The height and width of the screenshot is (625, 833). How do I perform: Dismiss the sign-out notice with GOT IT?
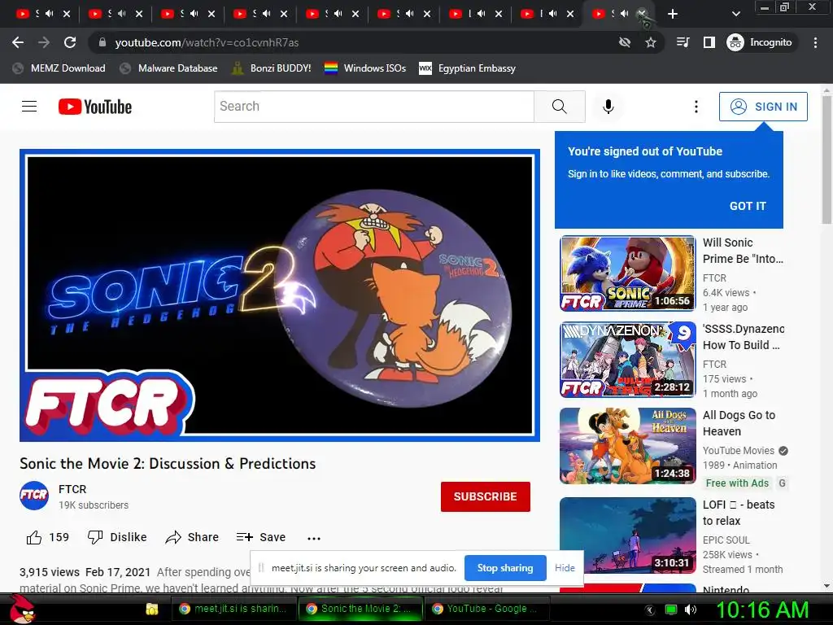point(748,206)
